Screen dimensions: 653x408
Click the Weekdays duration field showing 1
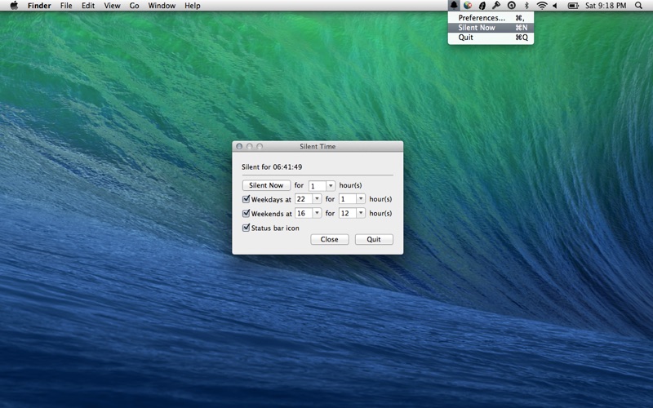point(348,199)
